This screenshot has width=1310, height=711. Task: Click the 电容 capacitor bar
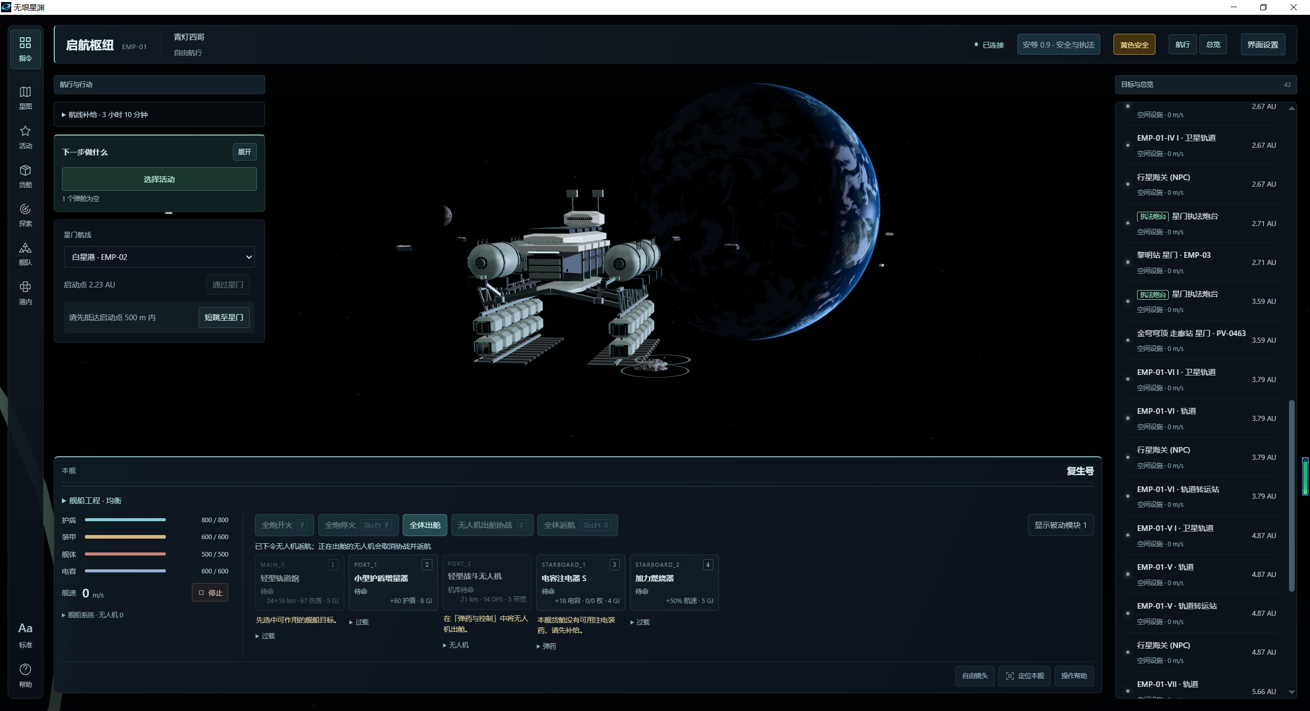[125, 571]
